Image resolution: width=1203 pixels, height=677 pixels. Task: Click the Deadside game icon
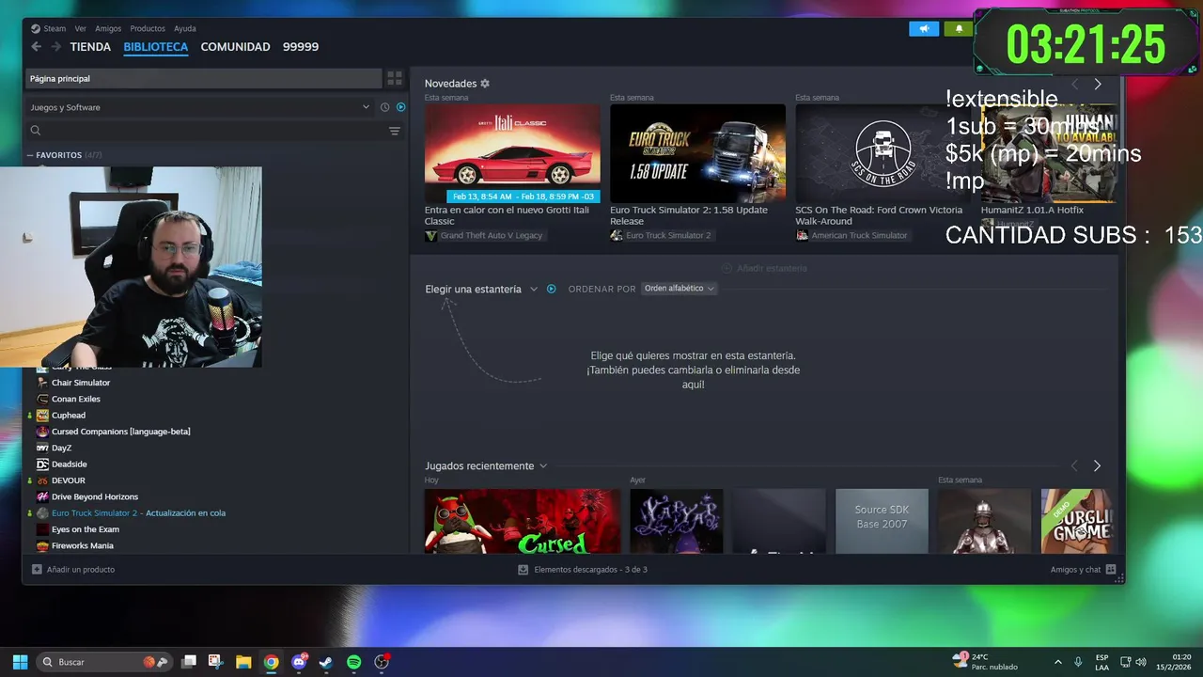click(x=42, y=464)
